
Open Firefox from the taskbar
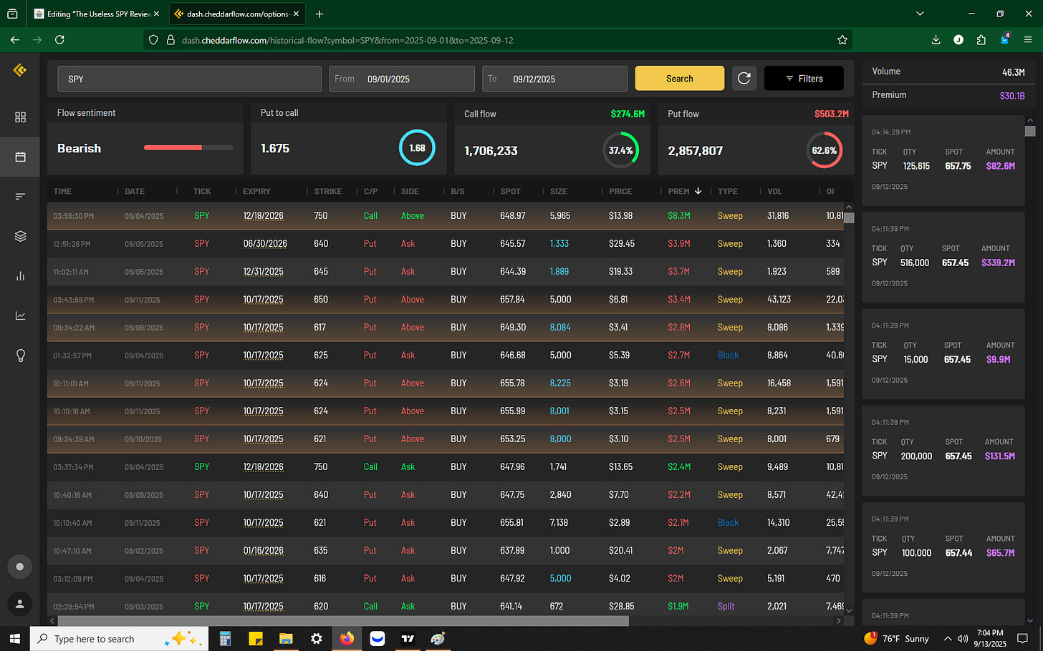(x=347, y=638)
